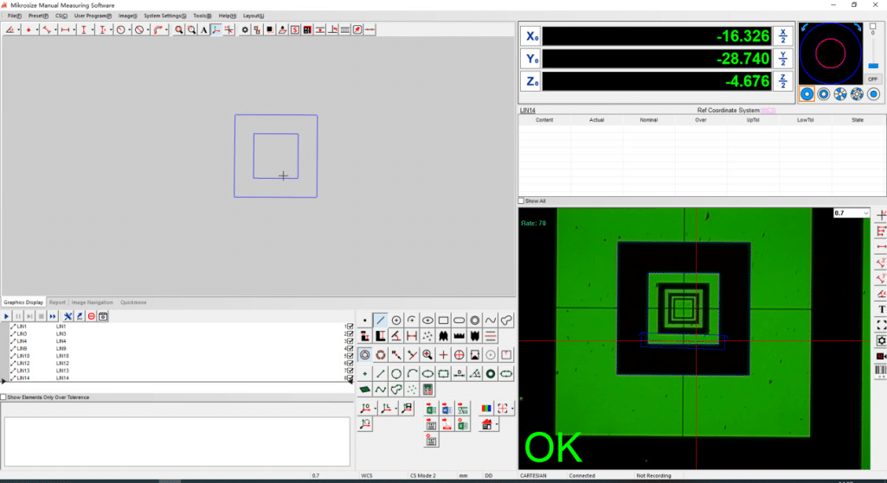Click the fast-forward program button
The image size is (887, 483).
pyautogui.click(x=53, y=316)
